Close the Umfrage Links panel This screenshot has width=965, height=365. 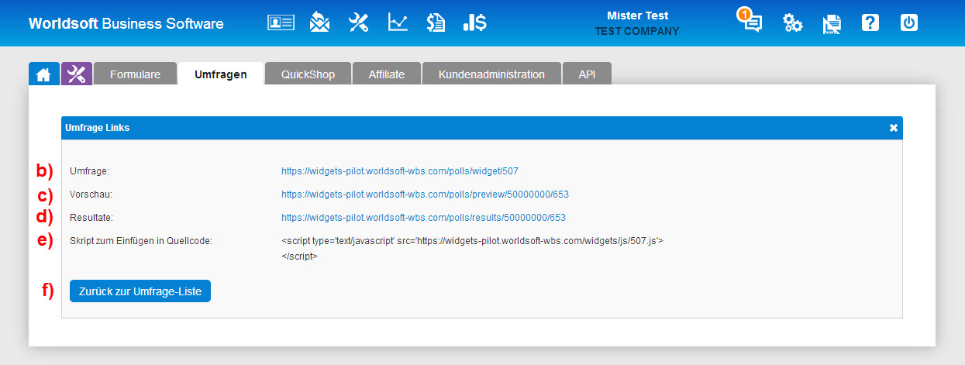click(893, 128)
